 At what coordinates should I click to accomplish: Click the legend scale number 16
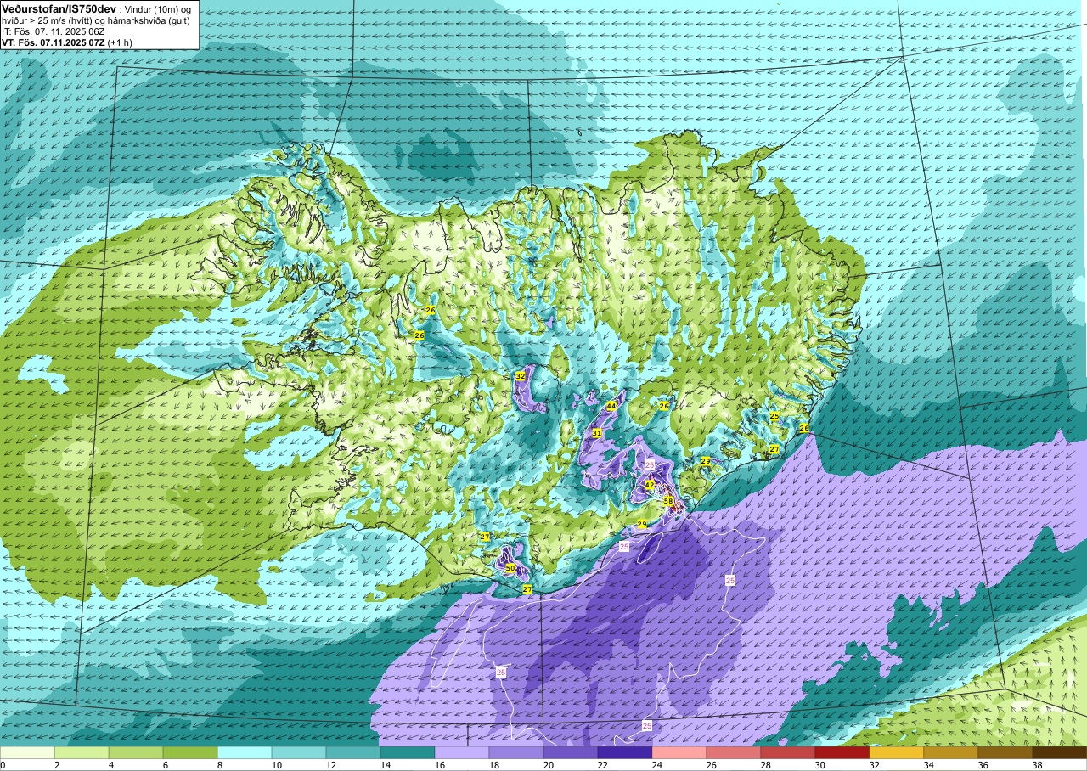pyautogui.click(x=440, y=765)
